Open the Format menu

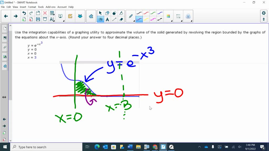coord(32,7)
